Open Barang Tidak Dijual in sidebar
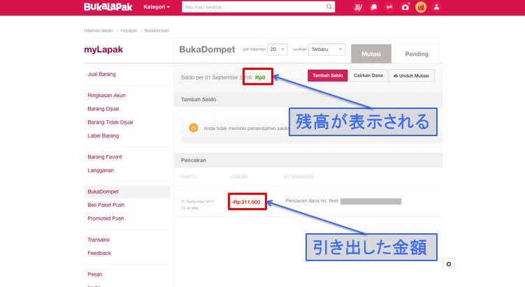The image size is (525, 287). [x=110, y=122]
